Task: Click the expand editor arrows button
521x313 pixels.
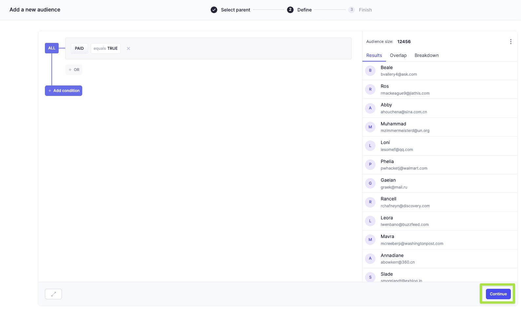Action: [53, 294]
